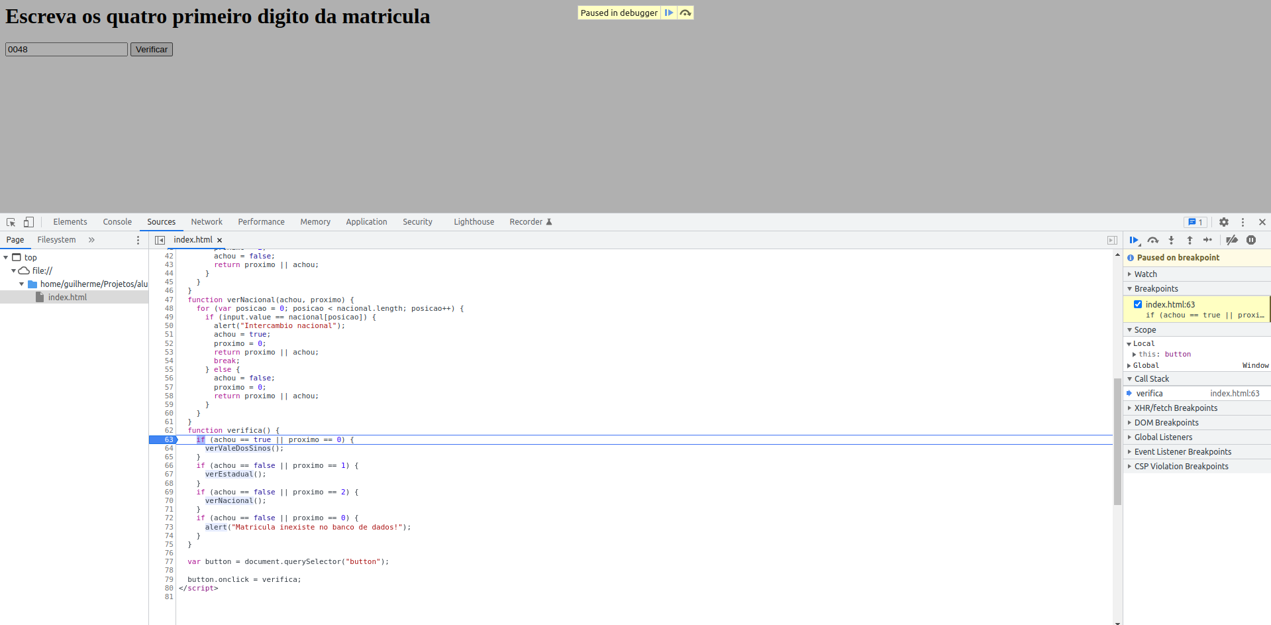
Task: Open the Performance tab
Action: (261, 222)
